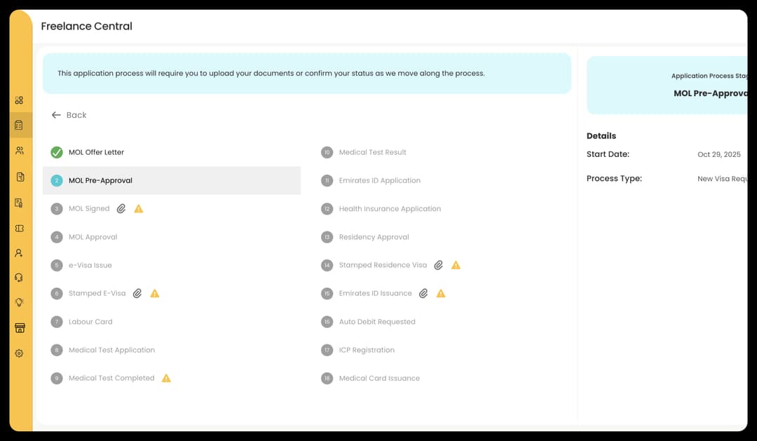The width and height of the screenshot is (757, 441).
Task: Open the dashboard grid icon in sidebar
Action: click(19, 100)
